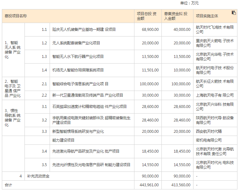The width and height of the screenshot is (239, 191).
Task: Select category cell 1、智能无人系统装备产业化
Action: tap(13, 50)
